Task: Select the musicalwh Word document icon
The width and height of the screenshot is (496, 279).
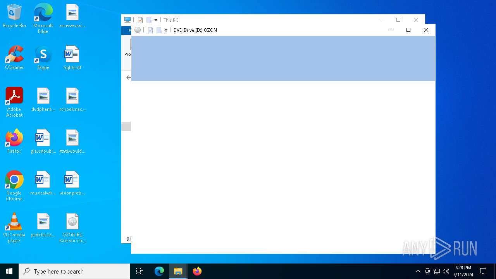Action: point(43,184)
